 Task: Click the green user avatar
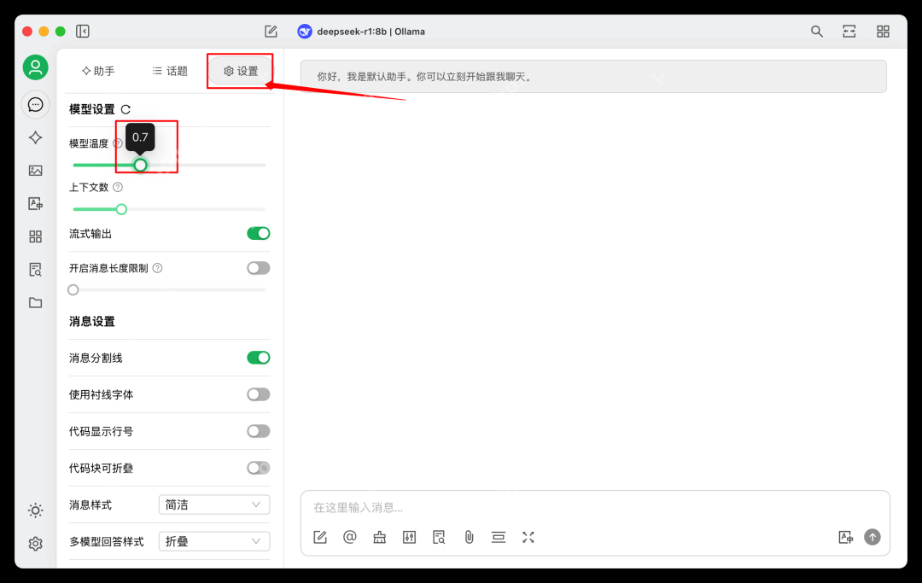point(35,67)
